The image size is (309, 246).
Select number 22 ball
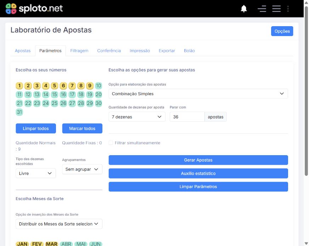pyautogui.click(x=28, y=103)
